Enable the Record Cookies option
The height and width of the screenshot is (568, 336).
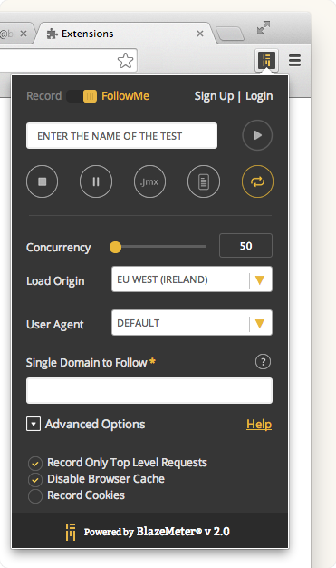35,496
